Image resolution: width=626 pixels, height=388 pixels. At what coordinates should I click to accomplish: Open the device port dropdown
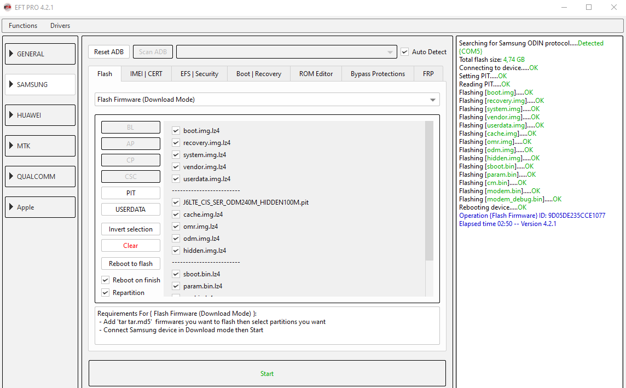287,52
